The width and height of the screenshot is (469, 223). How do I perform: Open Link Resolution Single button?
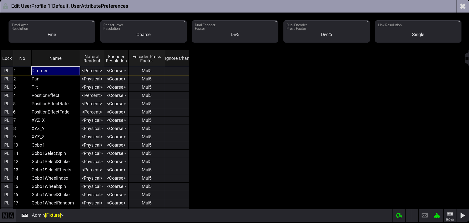click(418, 32)
